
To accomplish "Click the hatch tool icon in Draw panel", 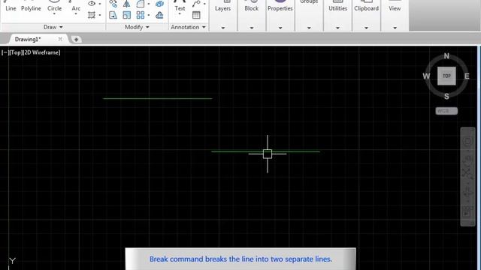I will (x=92, y=15).
